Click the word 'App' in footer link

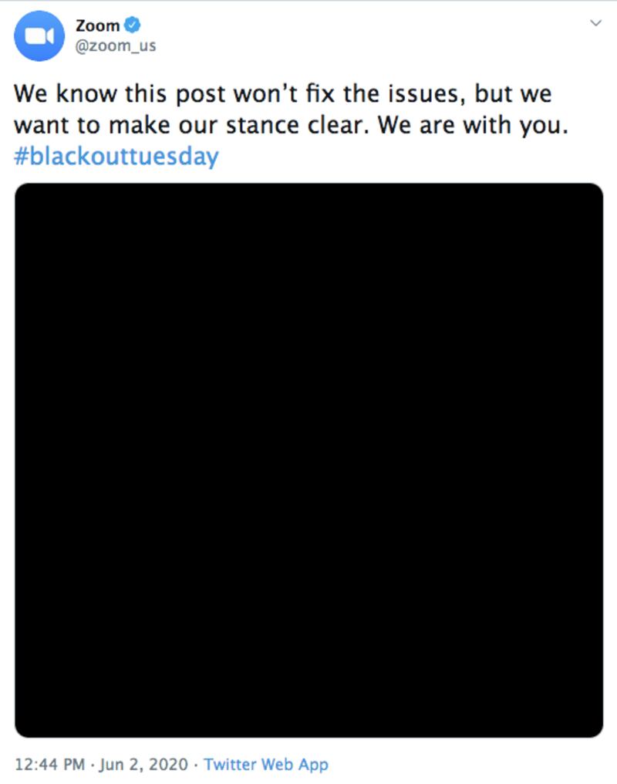point(313,765)
